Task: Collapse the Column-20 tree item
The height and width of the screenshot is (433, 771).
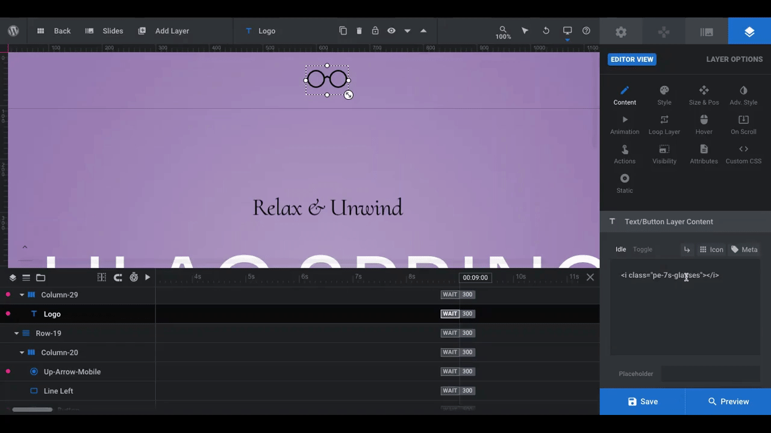Action: point(22,352)
